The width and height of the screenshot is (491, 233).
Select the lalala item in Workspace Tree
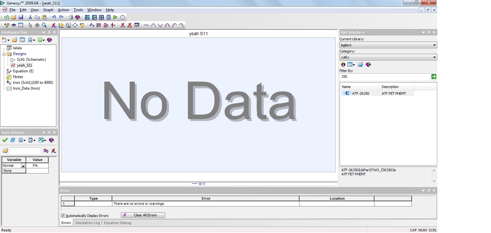[x=17, y=48]
